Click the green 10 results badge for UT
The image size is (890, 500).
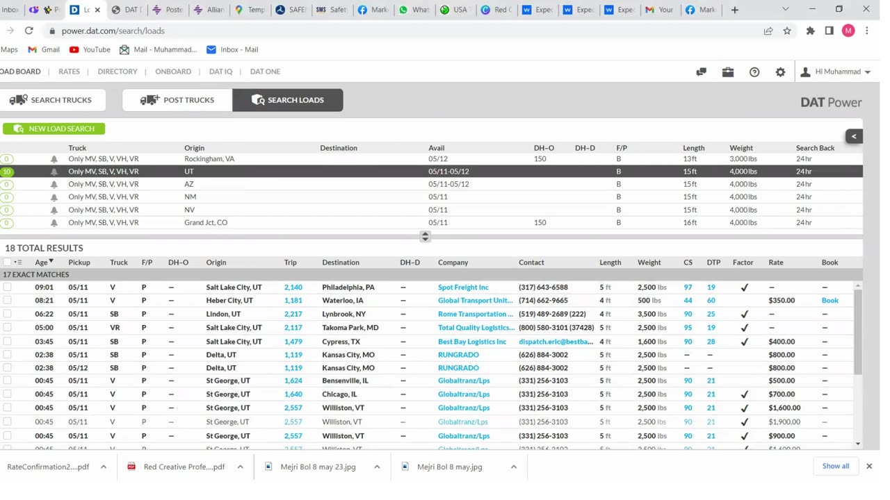[6, 172]
